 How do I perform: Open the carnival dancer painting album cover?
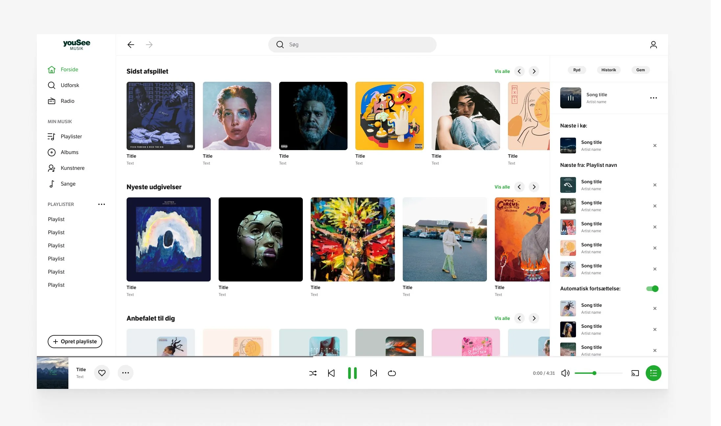[353, 239]
